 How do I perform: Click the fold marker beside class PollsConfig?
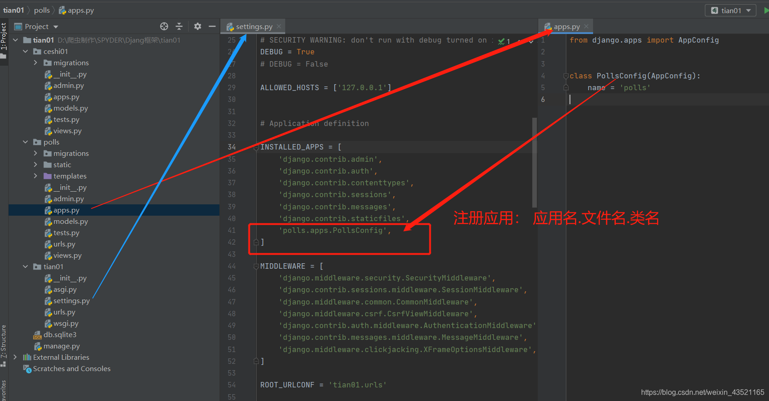[x=566, y=76]
